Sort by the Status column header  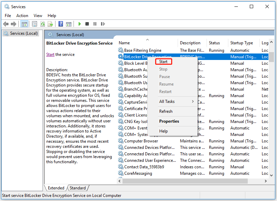[x=217, y=43]
